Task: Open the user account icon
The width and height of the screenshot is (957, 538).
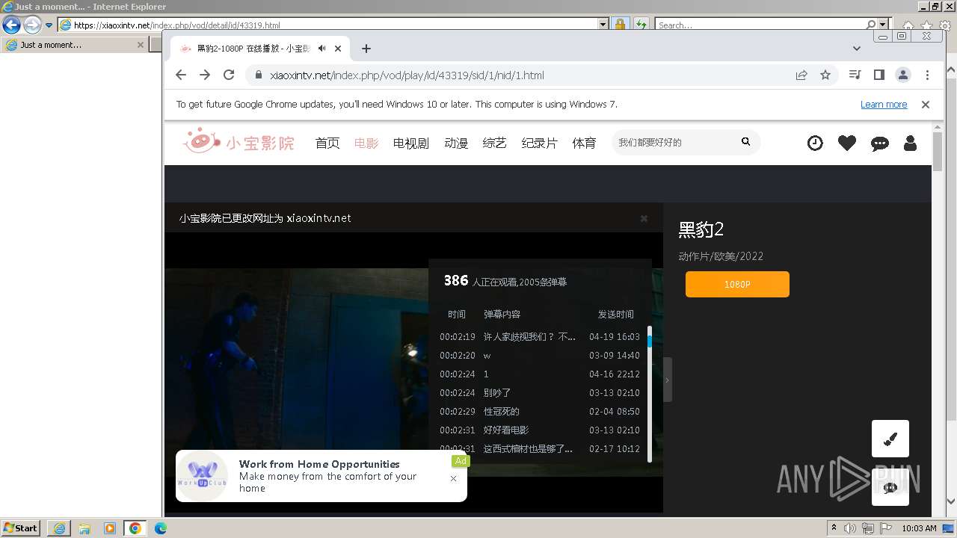Action: [x=910, y=143]
